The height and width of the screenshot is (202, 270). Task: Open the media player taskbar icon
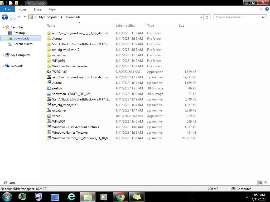104,197
